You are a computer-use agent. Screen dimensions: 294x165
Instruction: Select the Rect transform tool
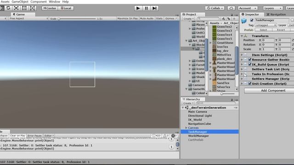click(x=24, y=8)
